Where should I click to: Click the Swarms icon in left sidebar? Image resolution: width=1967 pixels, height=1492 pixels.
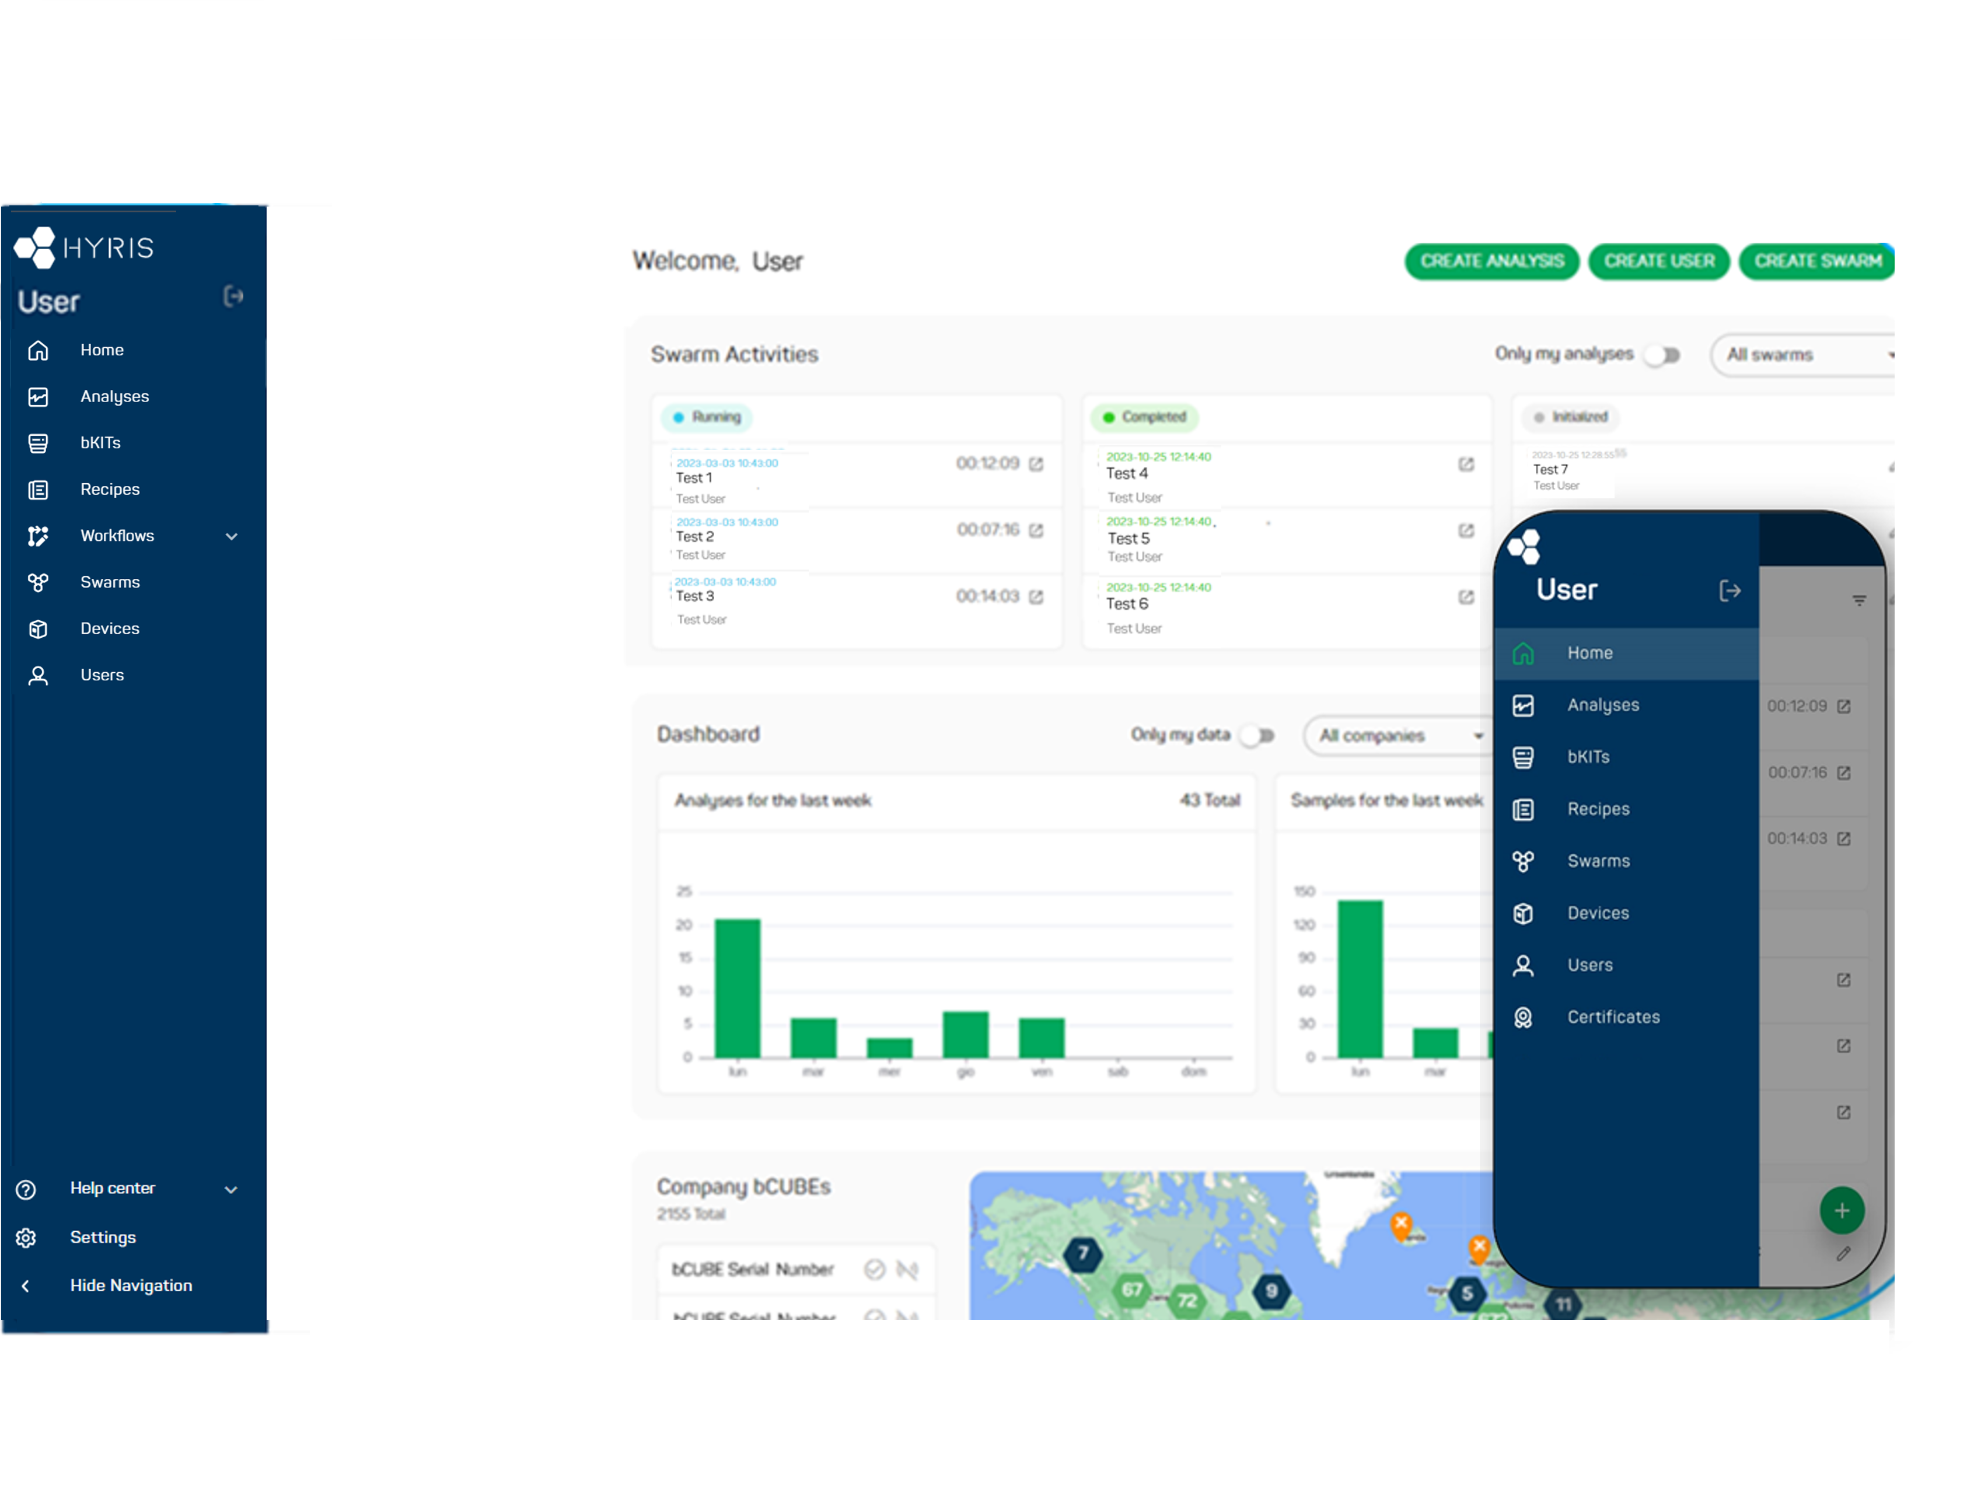coord(37,582)
